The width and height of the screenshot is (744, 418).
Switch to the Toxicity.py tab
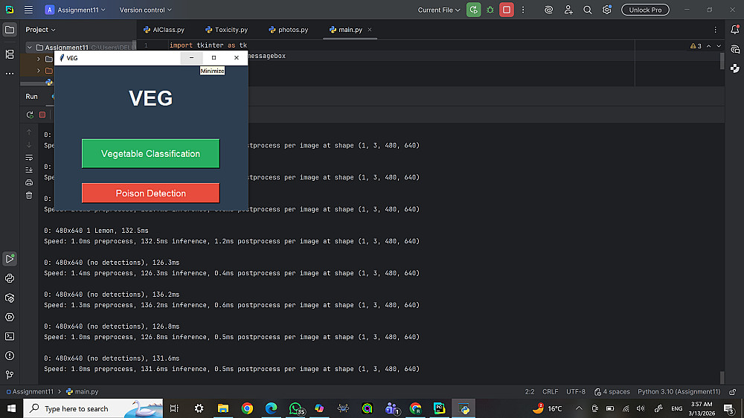tap(227, 30)
